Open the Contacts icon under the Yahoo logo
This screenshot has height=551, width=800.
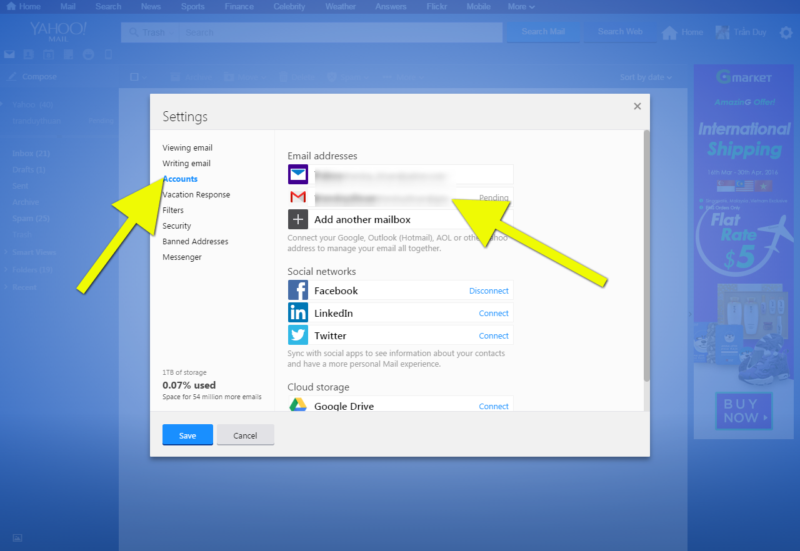click(28, 54)
